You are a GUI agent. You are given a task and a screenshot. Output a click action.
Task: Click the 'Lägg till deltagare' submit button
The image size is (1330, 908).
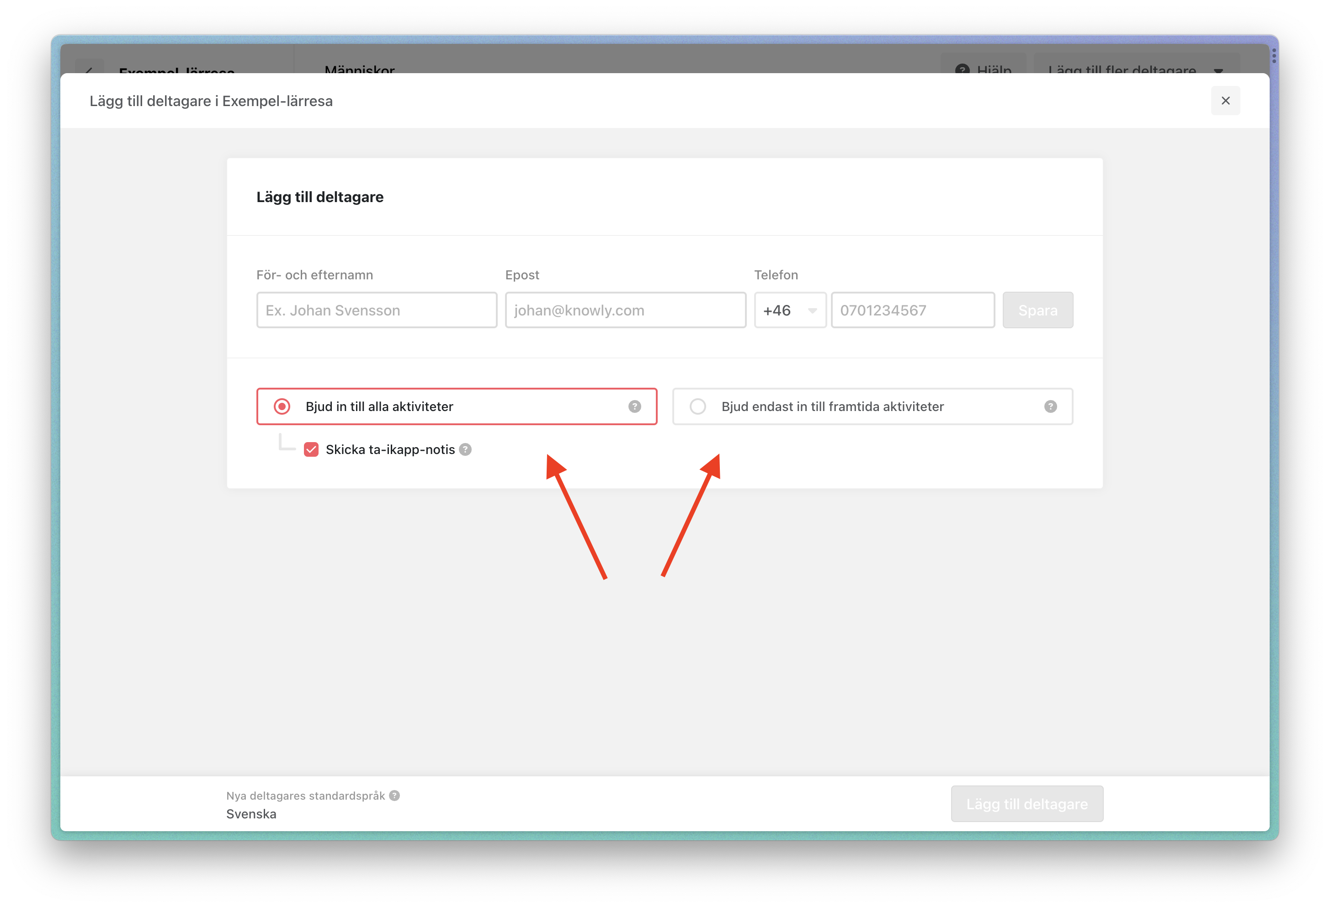(1027, 804)
